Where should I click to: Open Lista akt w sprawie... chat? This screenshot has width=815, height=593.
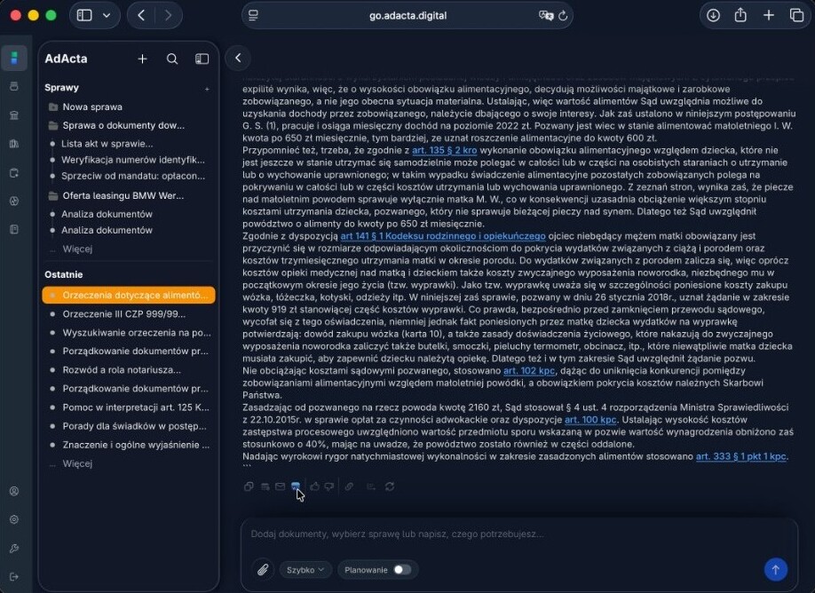(x=107, y=144)
